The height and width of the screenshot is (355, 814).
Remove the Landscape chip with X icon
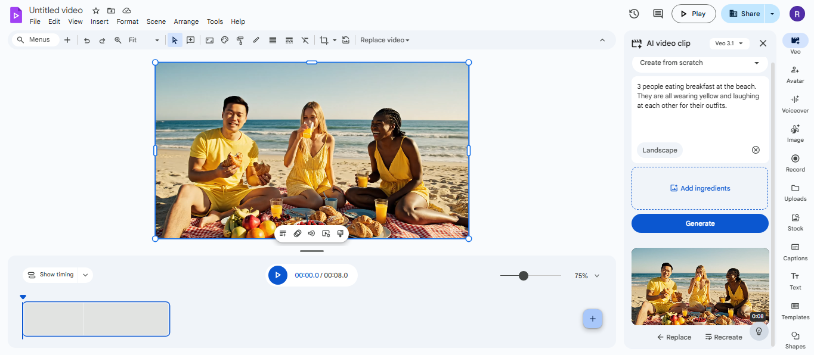[x=756, y=150]
